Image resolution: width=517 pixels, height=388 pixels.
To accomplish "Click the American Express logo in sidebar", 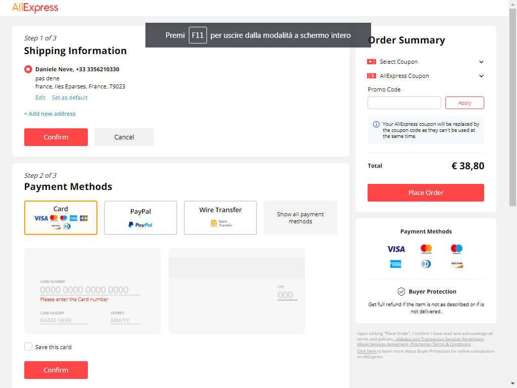I will [x=396, y=264].
